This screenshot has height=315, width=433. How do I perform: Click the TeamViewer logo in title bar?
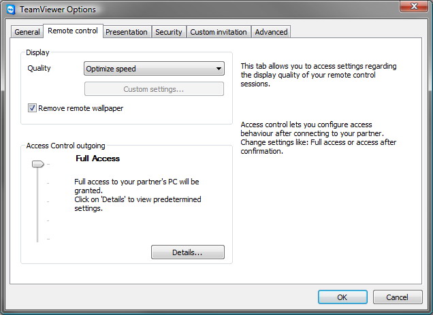click(x=11, y=10)
